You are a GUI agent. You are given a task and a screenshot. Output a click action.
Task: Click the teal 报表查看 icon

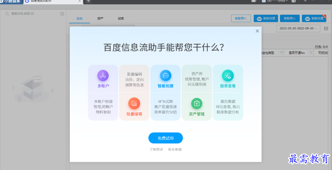(x=228, y=75)
